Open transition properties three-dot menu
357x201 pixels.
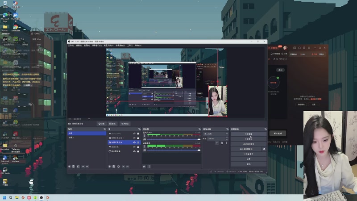click(x=226, y=143)
